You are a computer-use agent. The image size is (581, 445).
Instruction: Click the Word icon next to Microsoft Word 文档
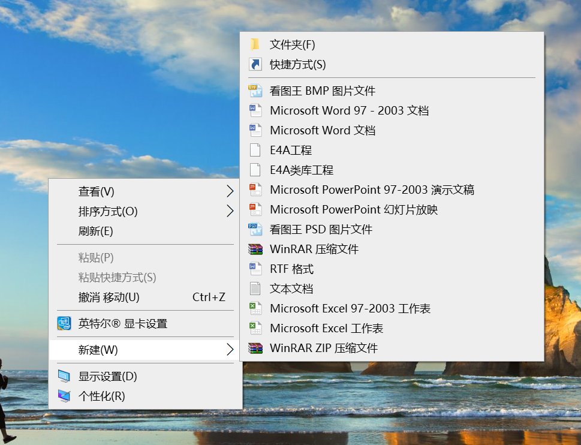[x=255, y=130]
